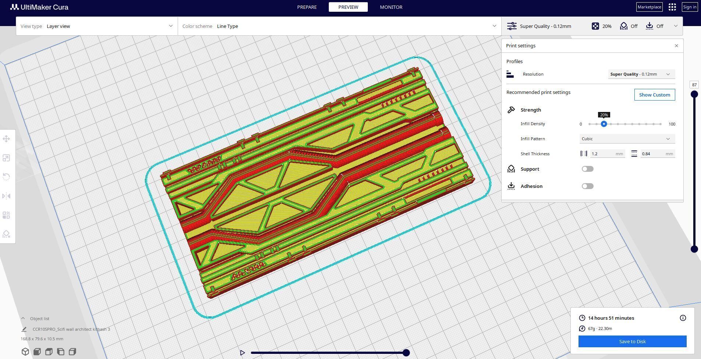Click the 67g · 22.30m material text
701x359 pixels.
point(600,329)
